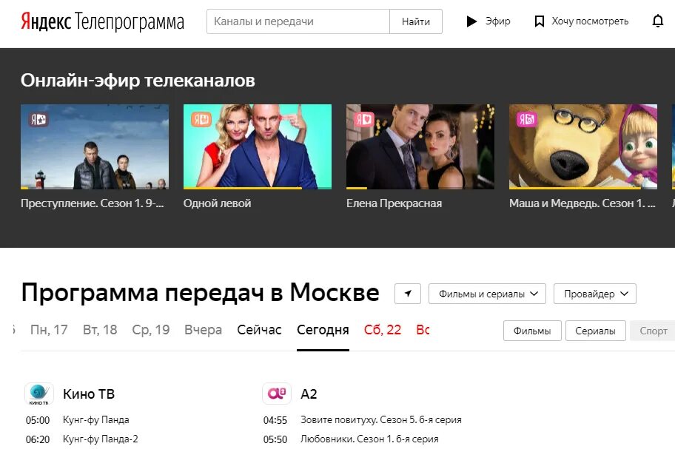Image resolution: width=675 pixels, height=449 pixels.
Task: Click the progress bar under Одной левой
Action: [258, 188]
